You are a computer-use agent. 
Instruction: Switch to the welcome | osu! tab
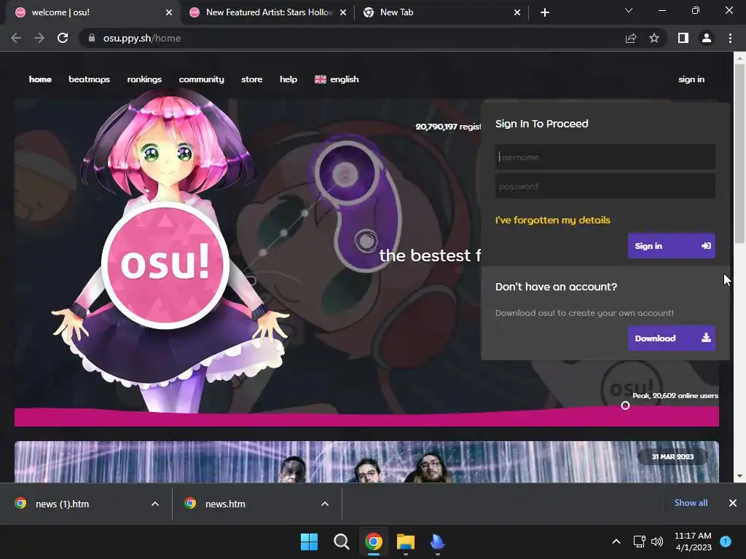(x=90, y=12)
